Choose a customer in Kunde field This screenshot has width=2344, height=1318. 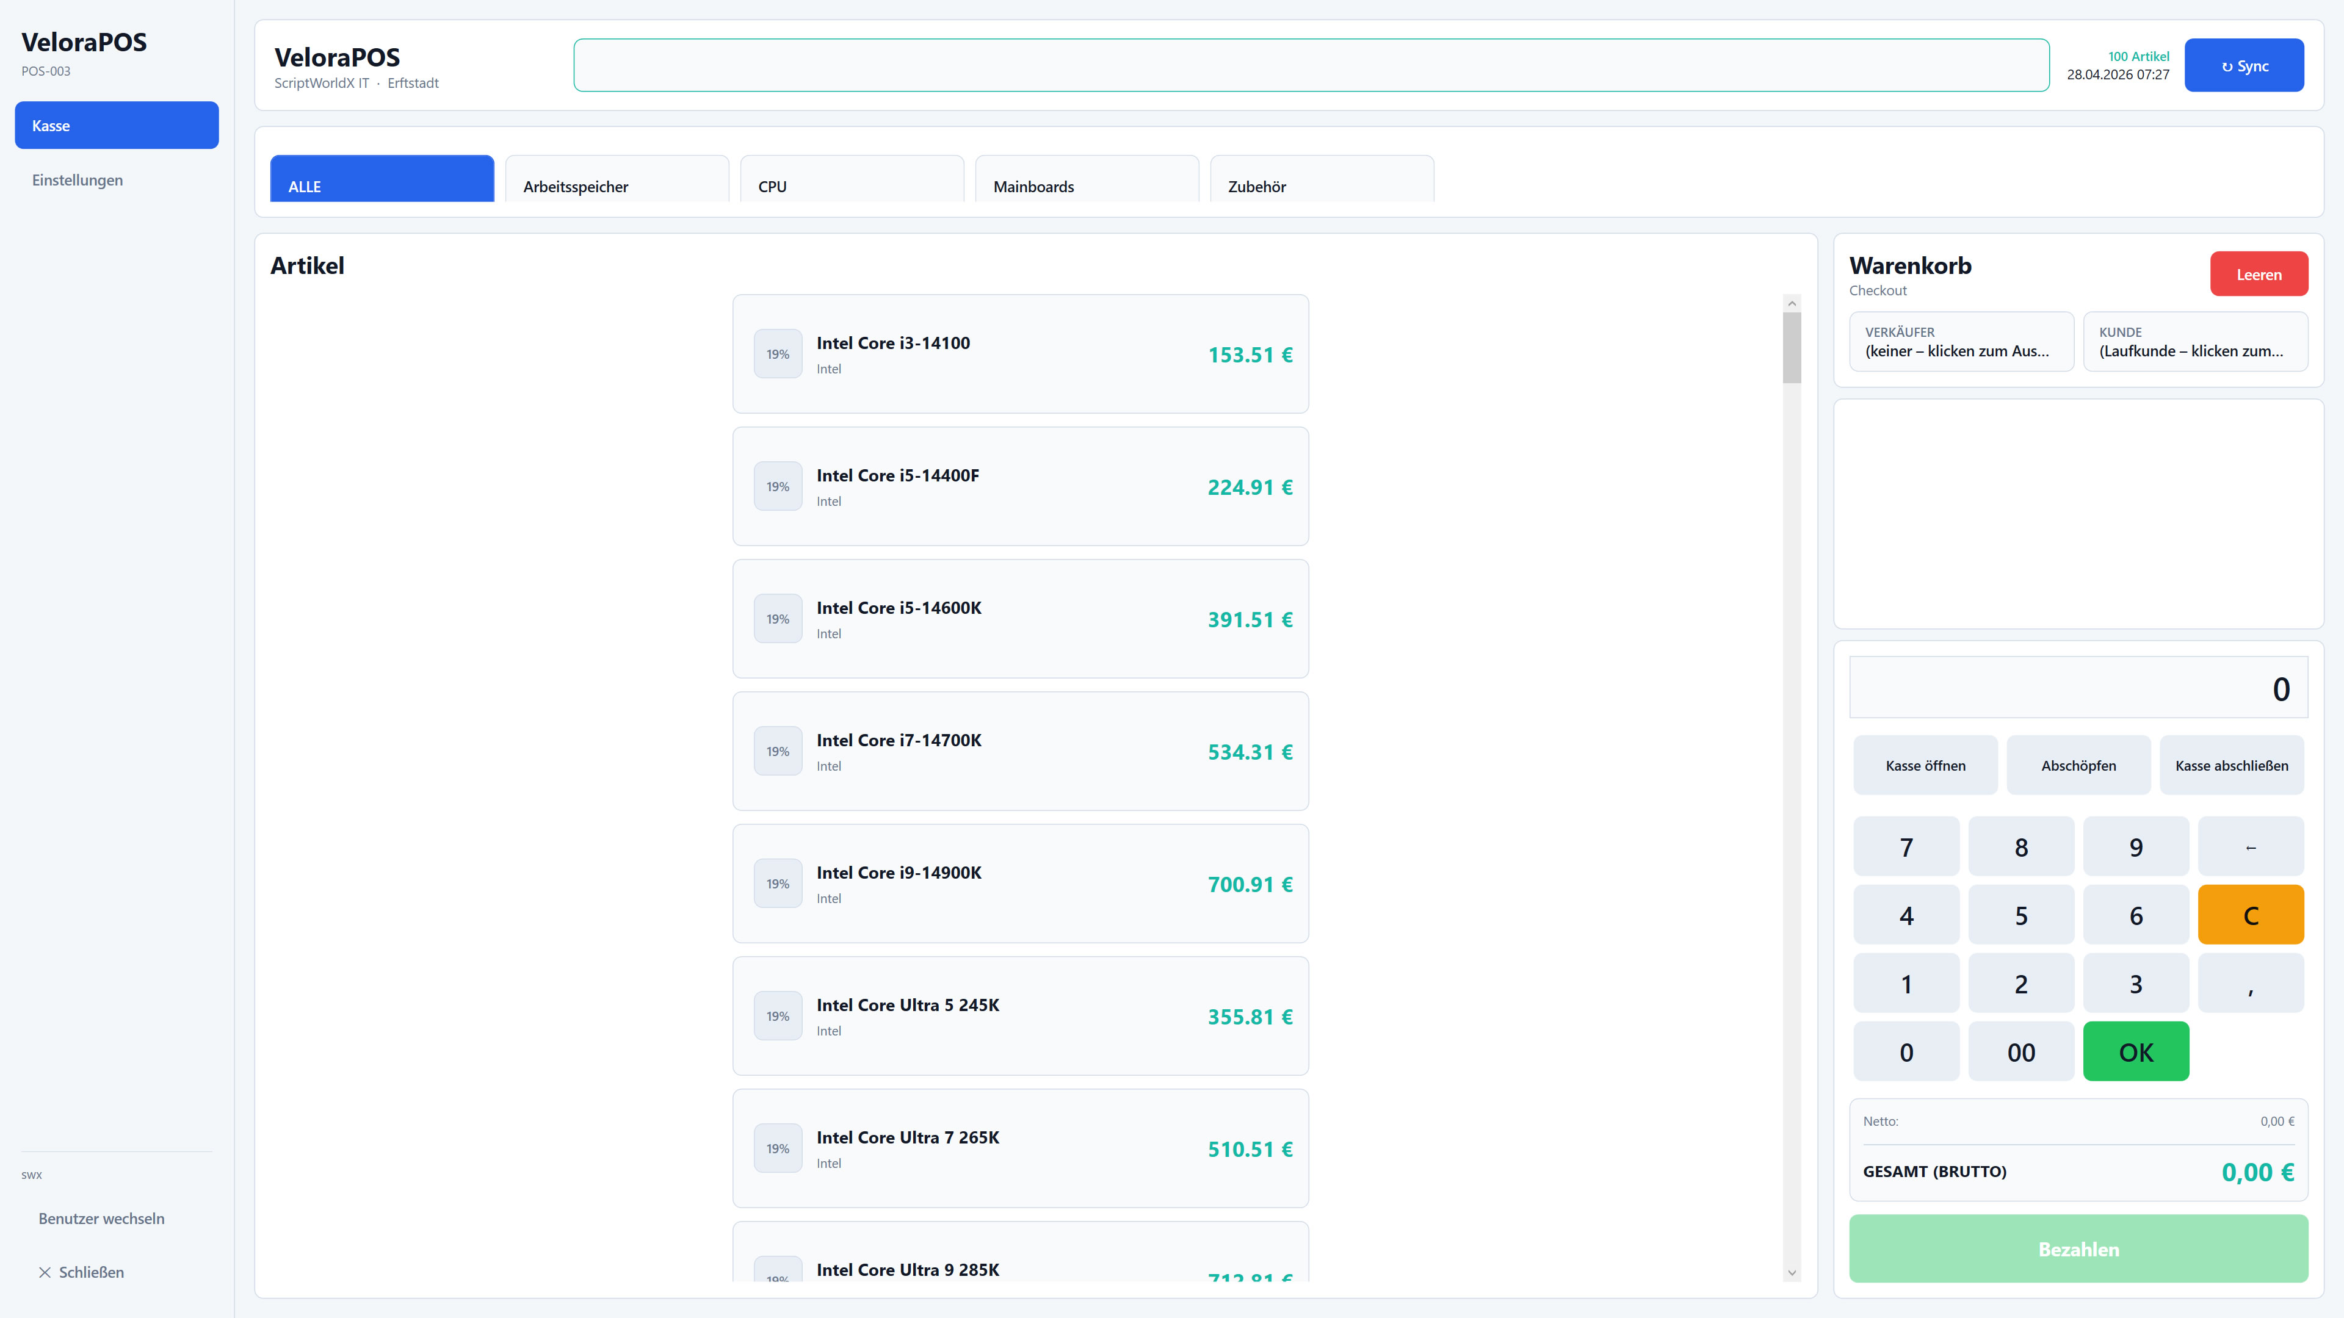tap(2195, 341)
